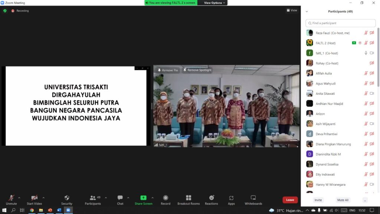
Task: Open PowerPoint from the taskbar
Action: click(50, 210)
